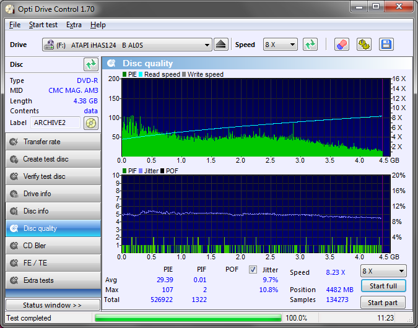Click the 100.0% progress percentage text

click(x=296, y=318)
